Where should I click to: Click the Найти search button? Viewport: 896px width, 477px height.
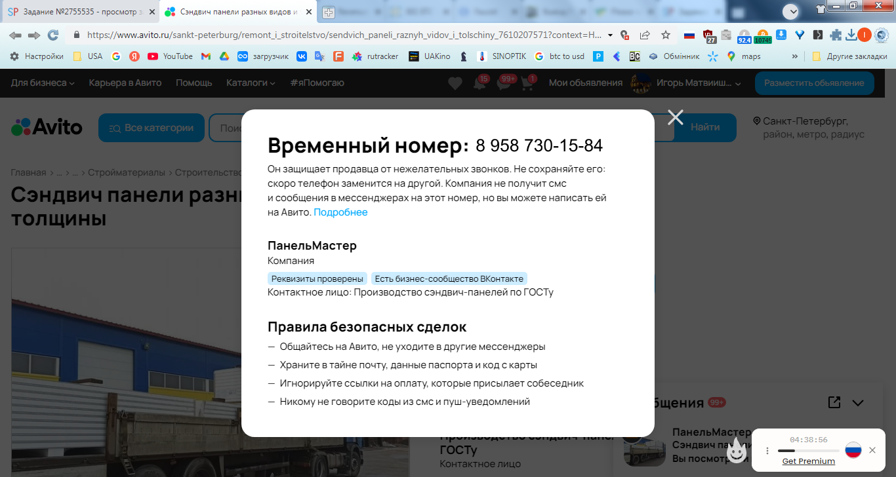(705, 128)
